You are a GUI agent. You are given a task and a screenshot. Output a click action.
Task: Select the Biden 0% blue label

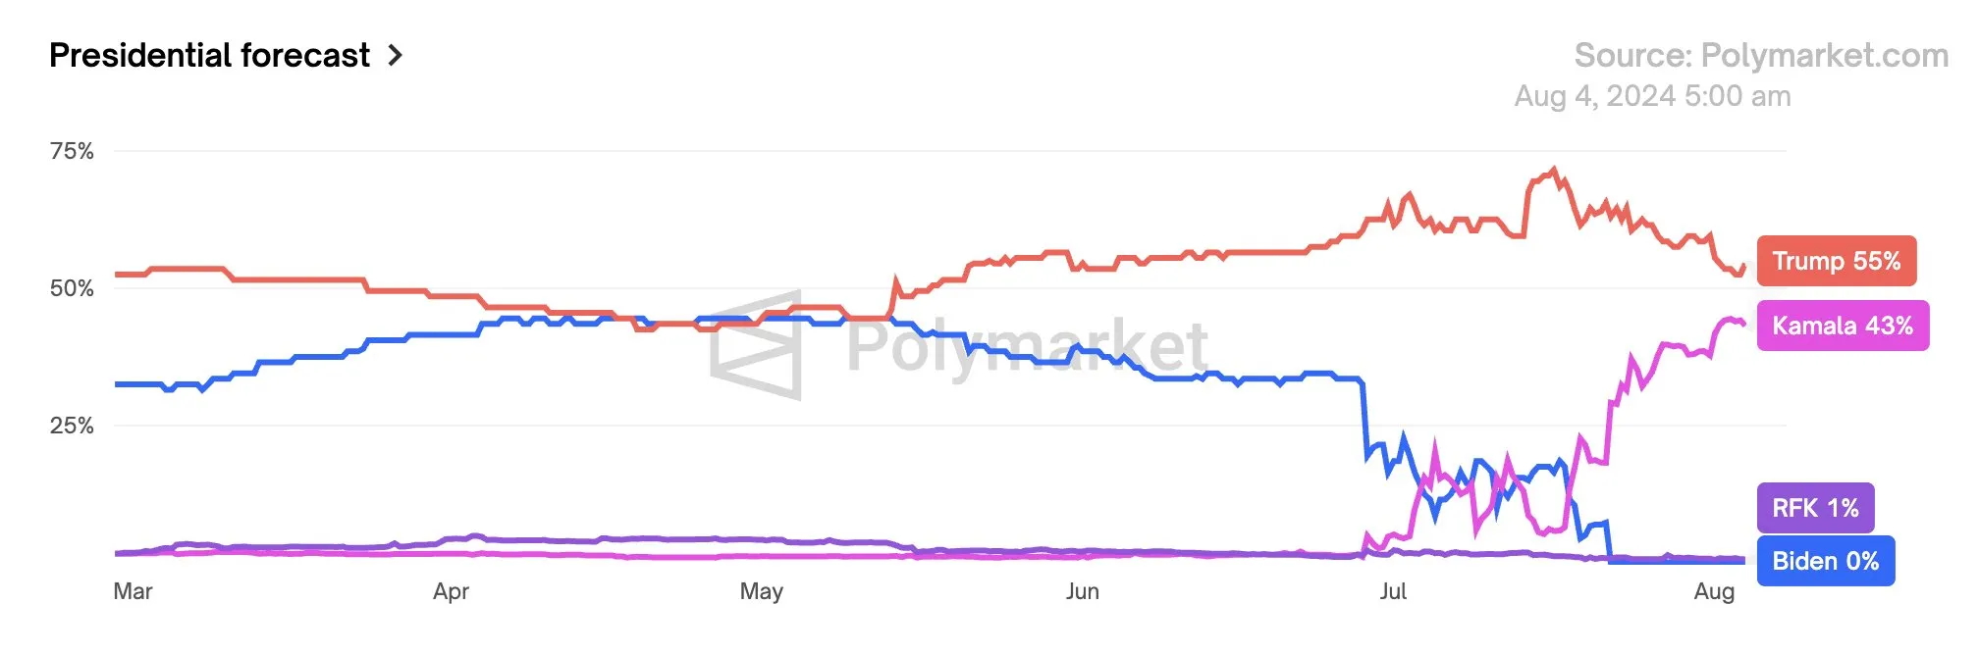click(1825, 561)
